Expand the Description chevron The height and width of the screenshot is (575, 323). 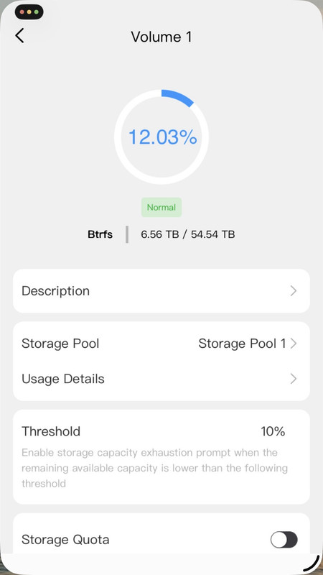point(294,291)
